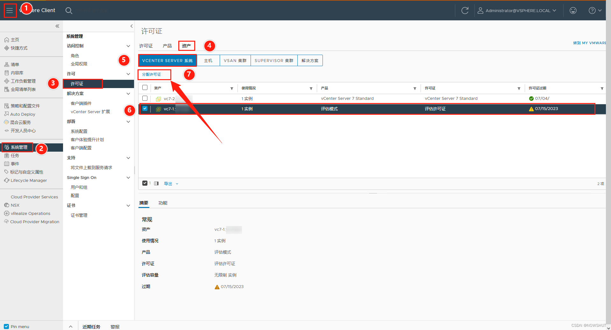Check the vc7-2 row checkbox
Screen dimensions: 611x330
(x=145, y=98)
